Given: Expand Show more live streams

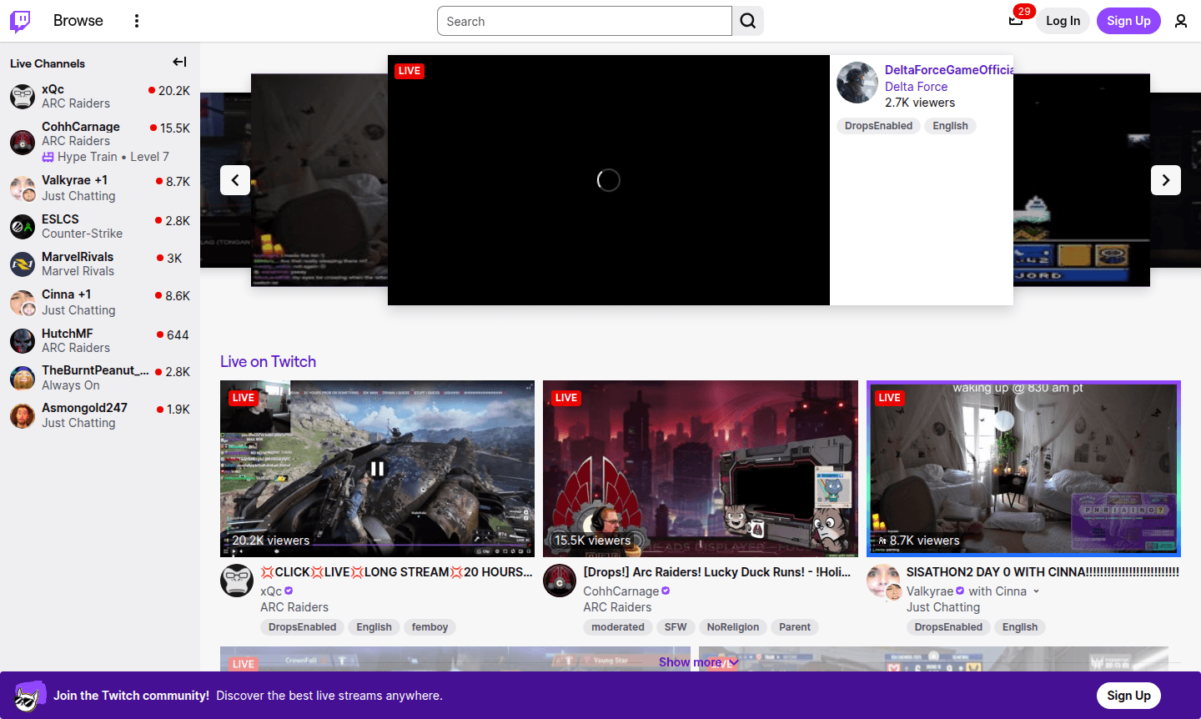Looking at the screenshot, I should (699, 661).
